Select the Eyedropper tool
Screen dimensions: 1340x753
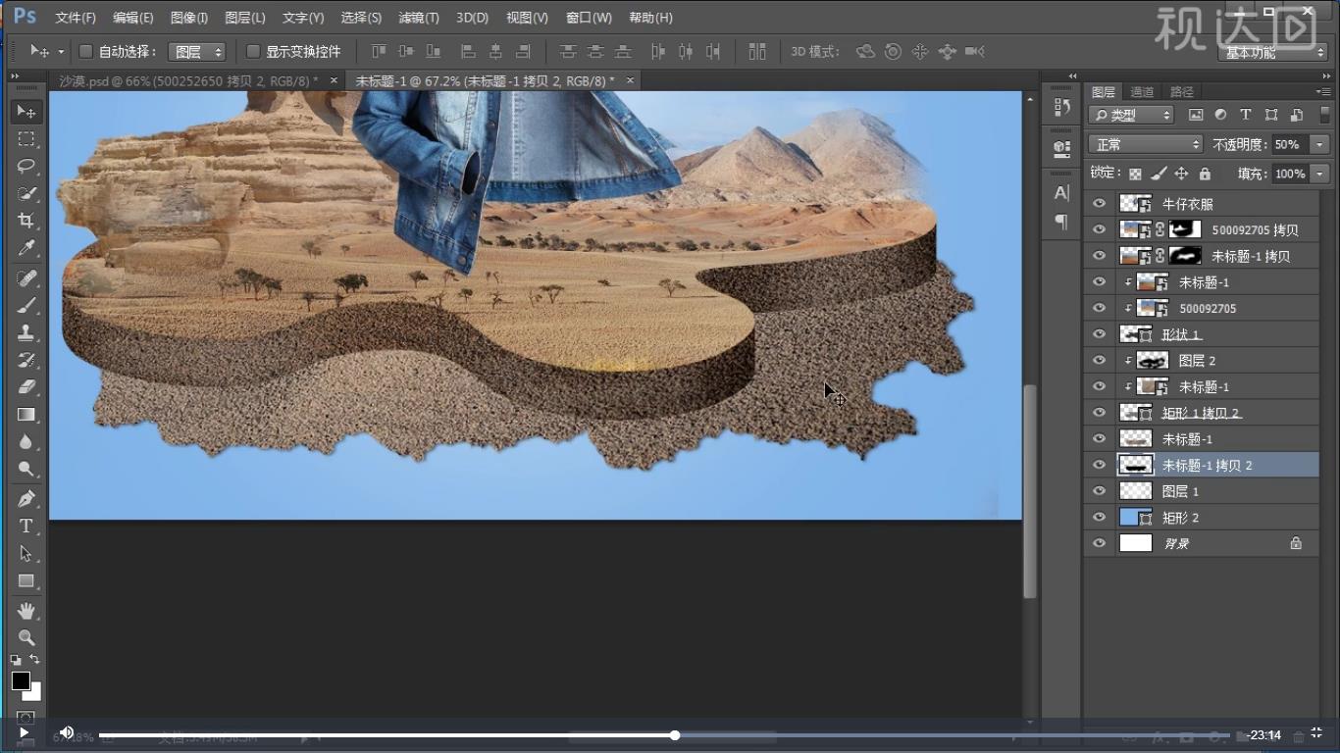point(26,249)
